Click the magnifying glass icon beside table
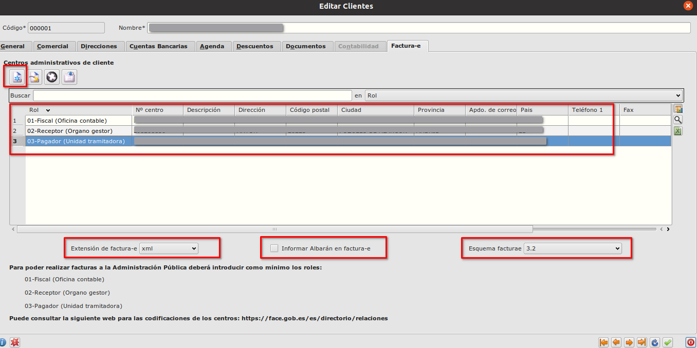The width and height of the screenshot is (697, 348). pos(678,120)
